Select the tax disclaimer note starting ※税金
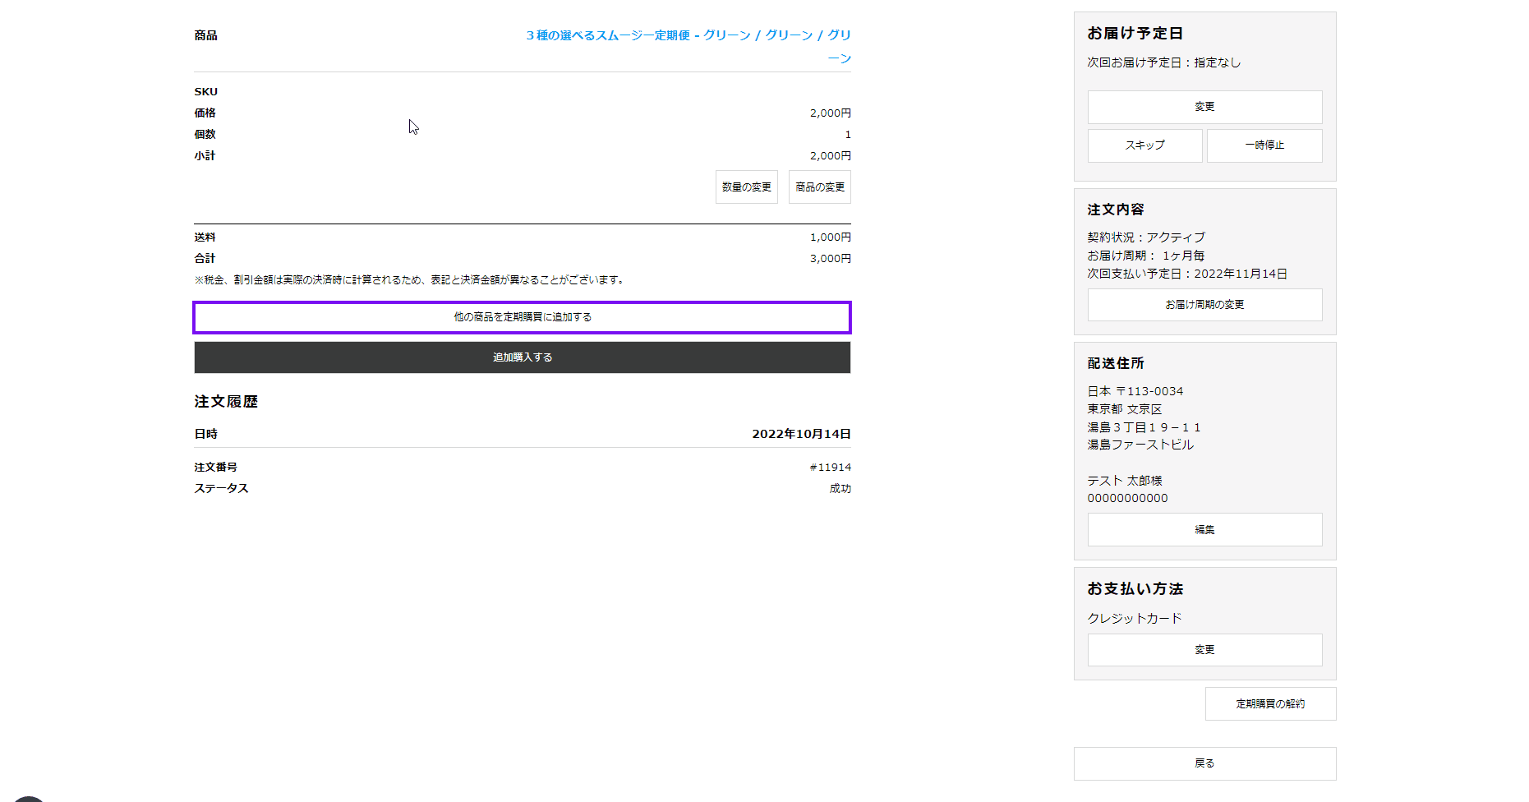The height and width of the screenshot is (802, 1529). 410,280
